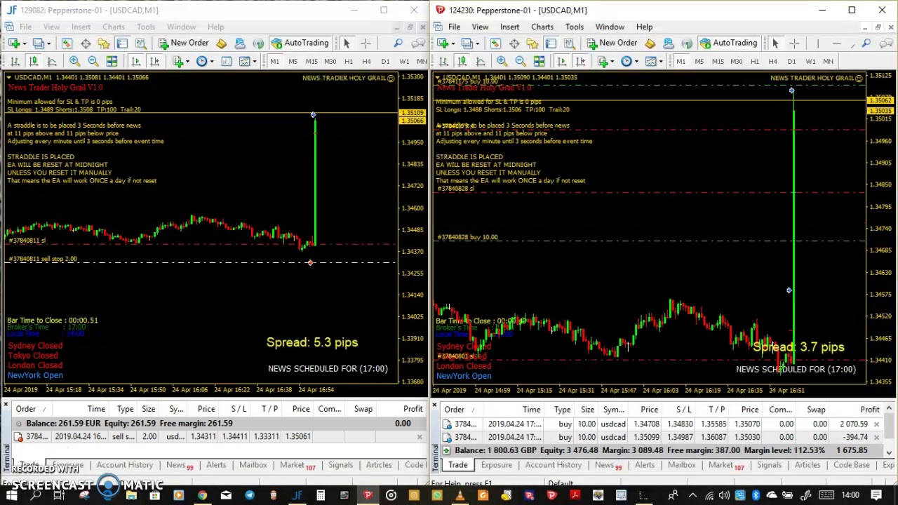Viewport: 898px width, 505px height.
Task: Toggle Data Window crosshair icon in left window
Action: pos(86,43)
